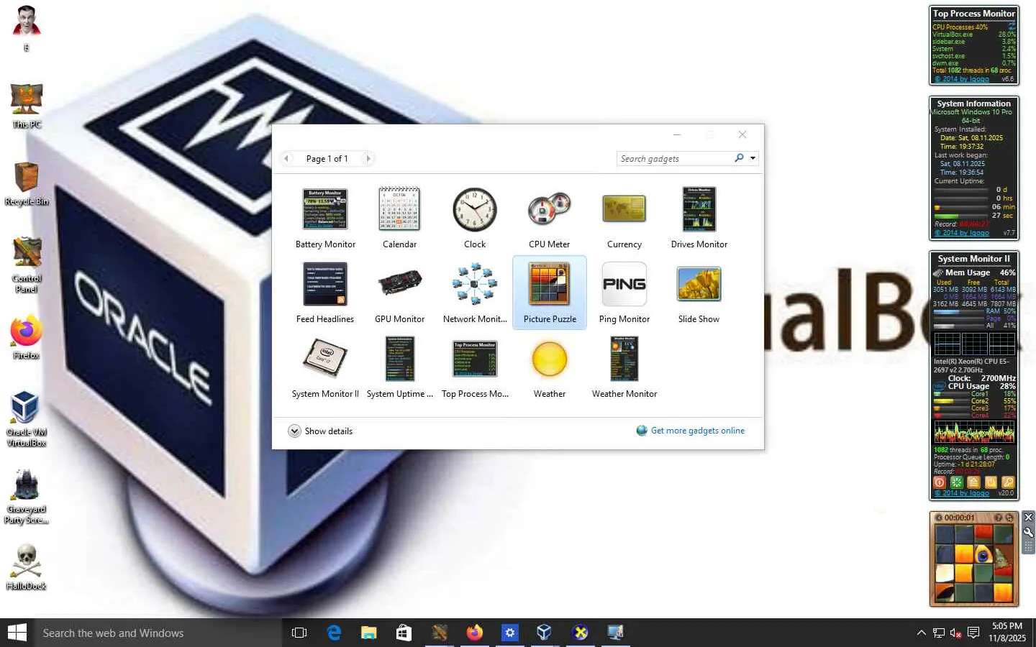Open Microsoft Store from the taskbar
1036x647 pixels.
404,633
